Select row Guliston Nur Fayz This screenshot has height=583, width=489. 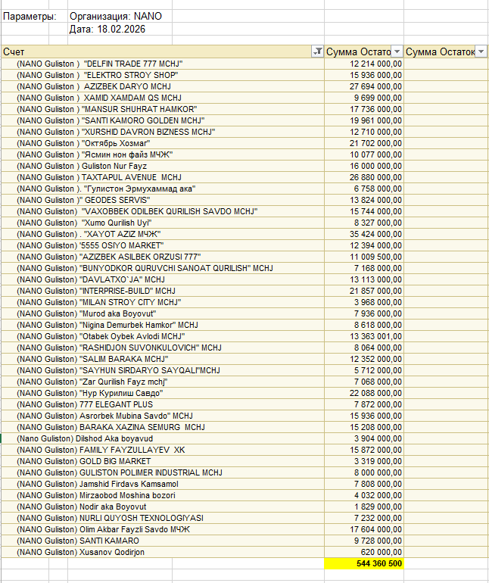click(x=163, y=166)
